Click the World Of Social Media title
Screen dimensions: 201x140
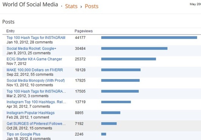point(30,5)
